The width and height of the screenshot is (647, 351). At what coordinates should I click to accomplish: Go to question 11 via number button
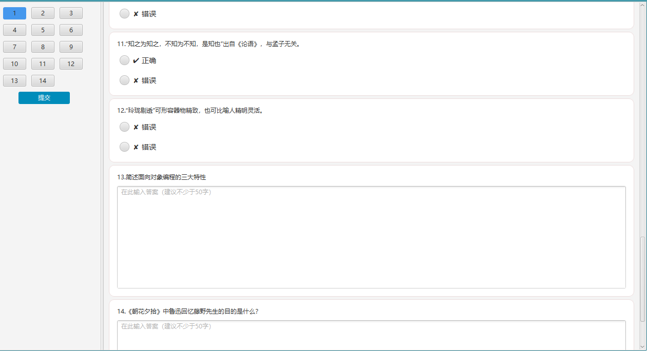tap(43, 64)
